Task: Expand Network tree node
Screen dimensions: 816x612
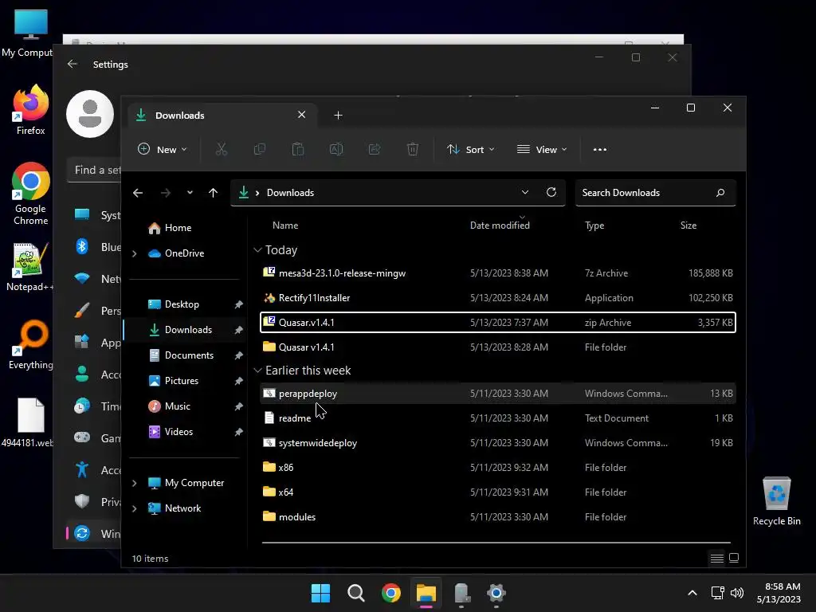Action: (134, 508)
